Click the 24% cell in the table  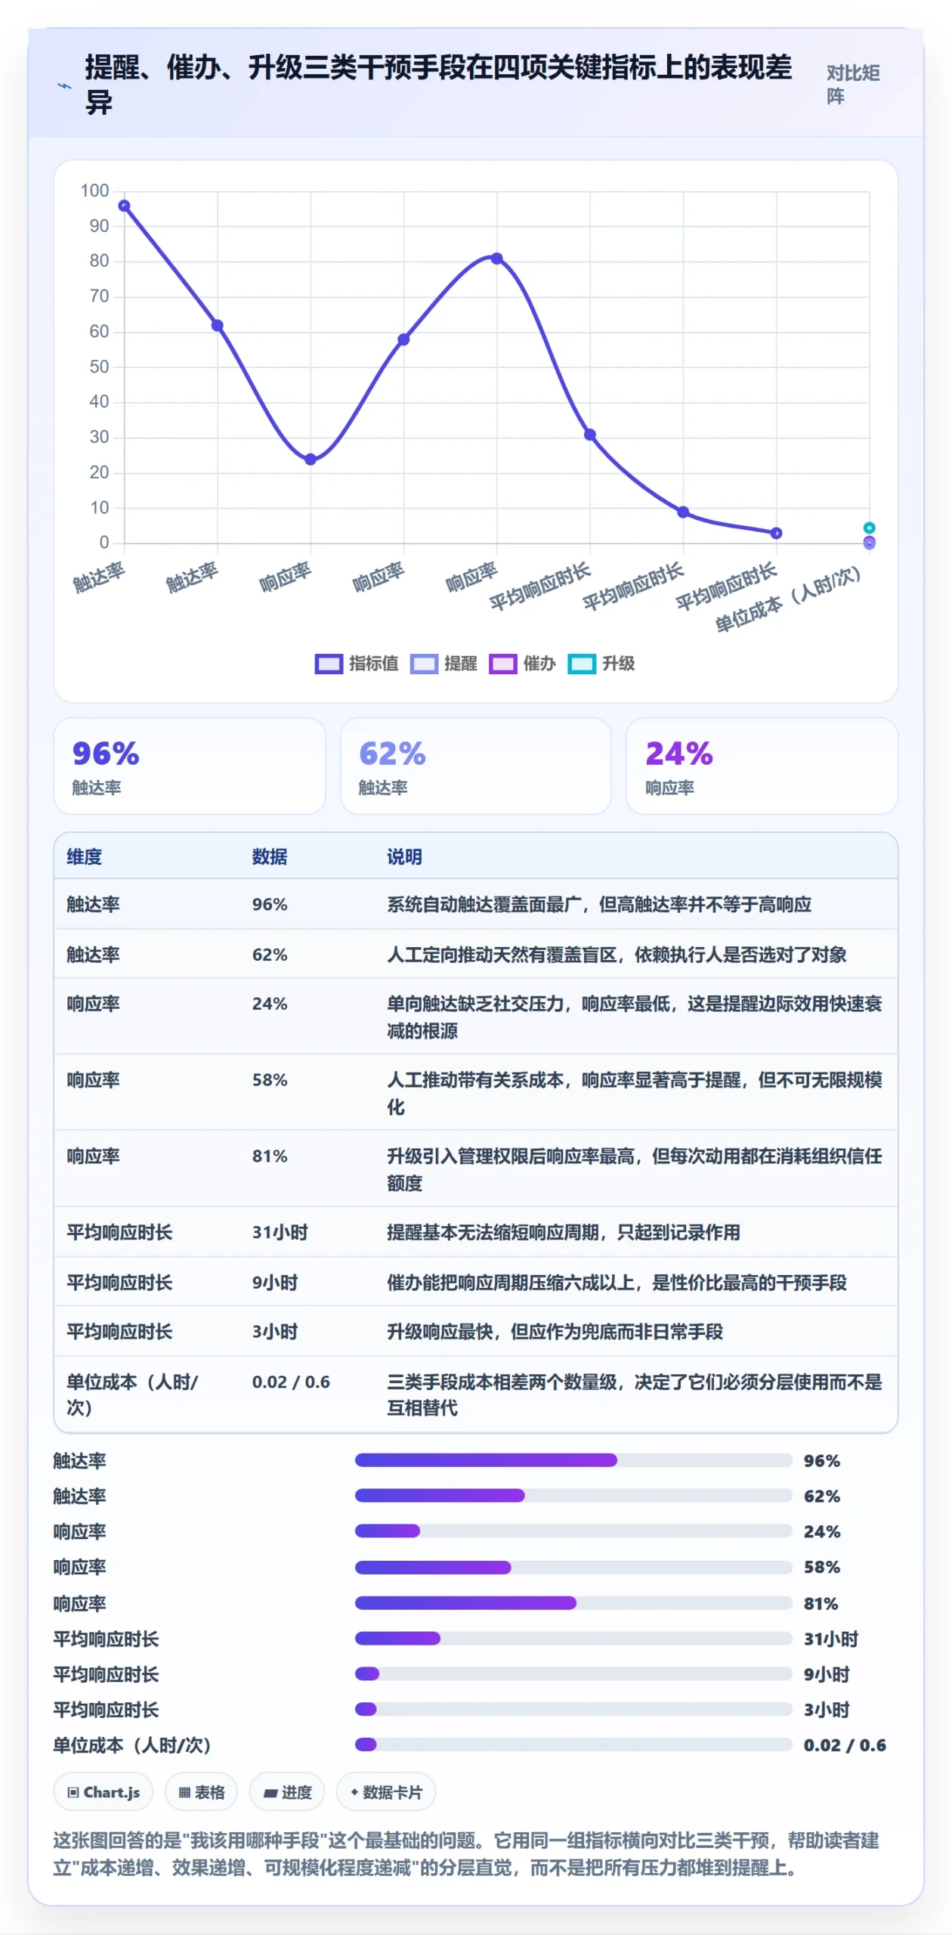click(270, 1004)
